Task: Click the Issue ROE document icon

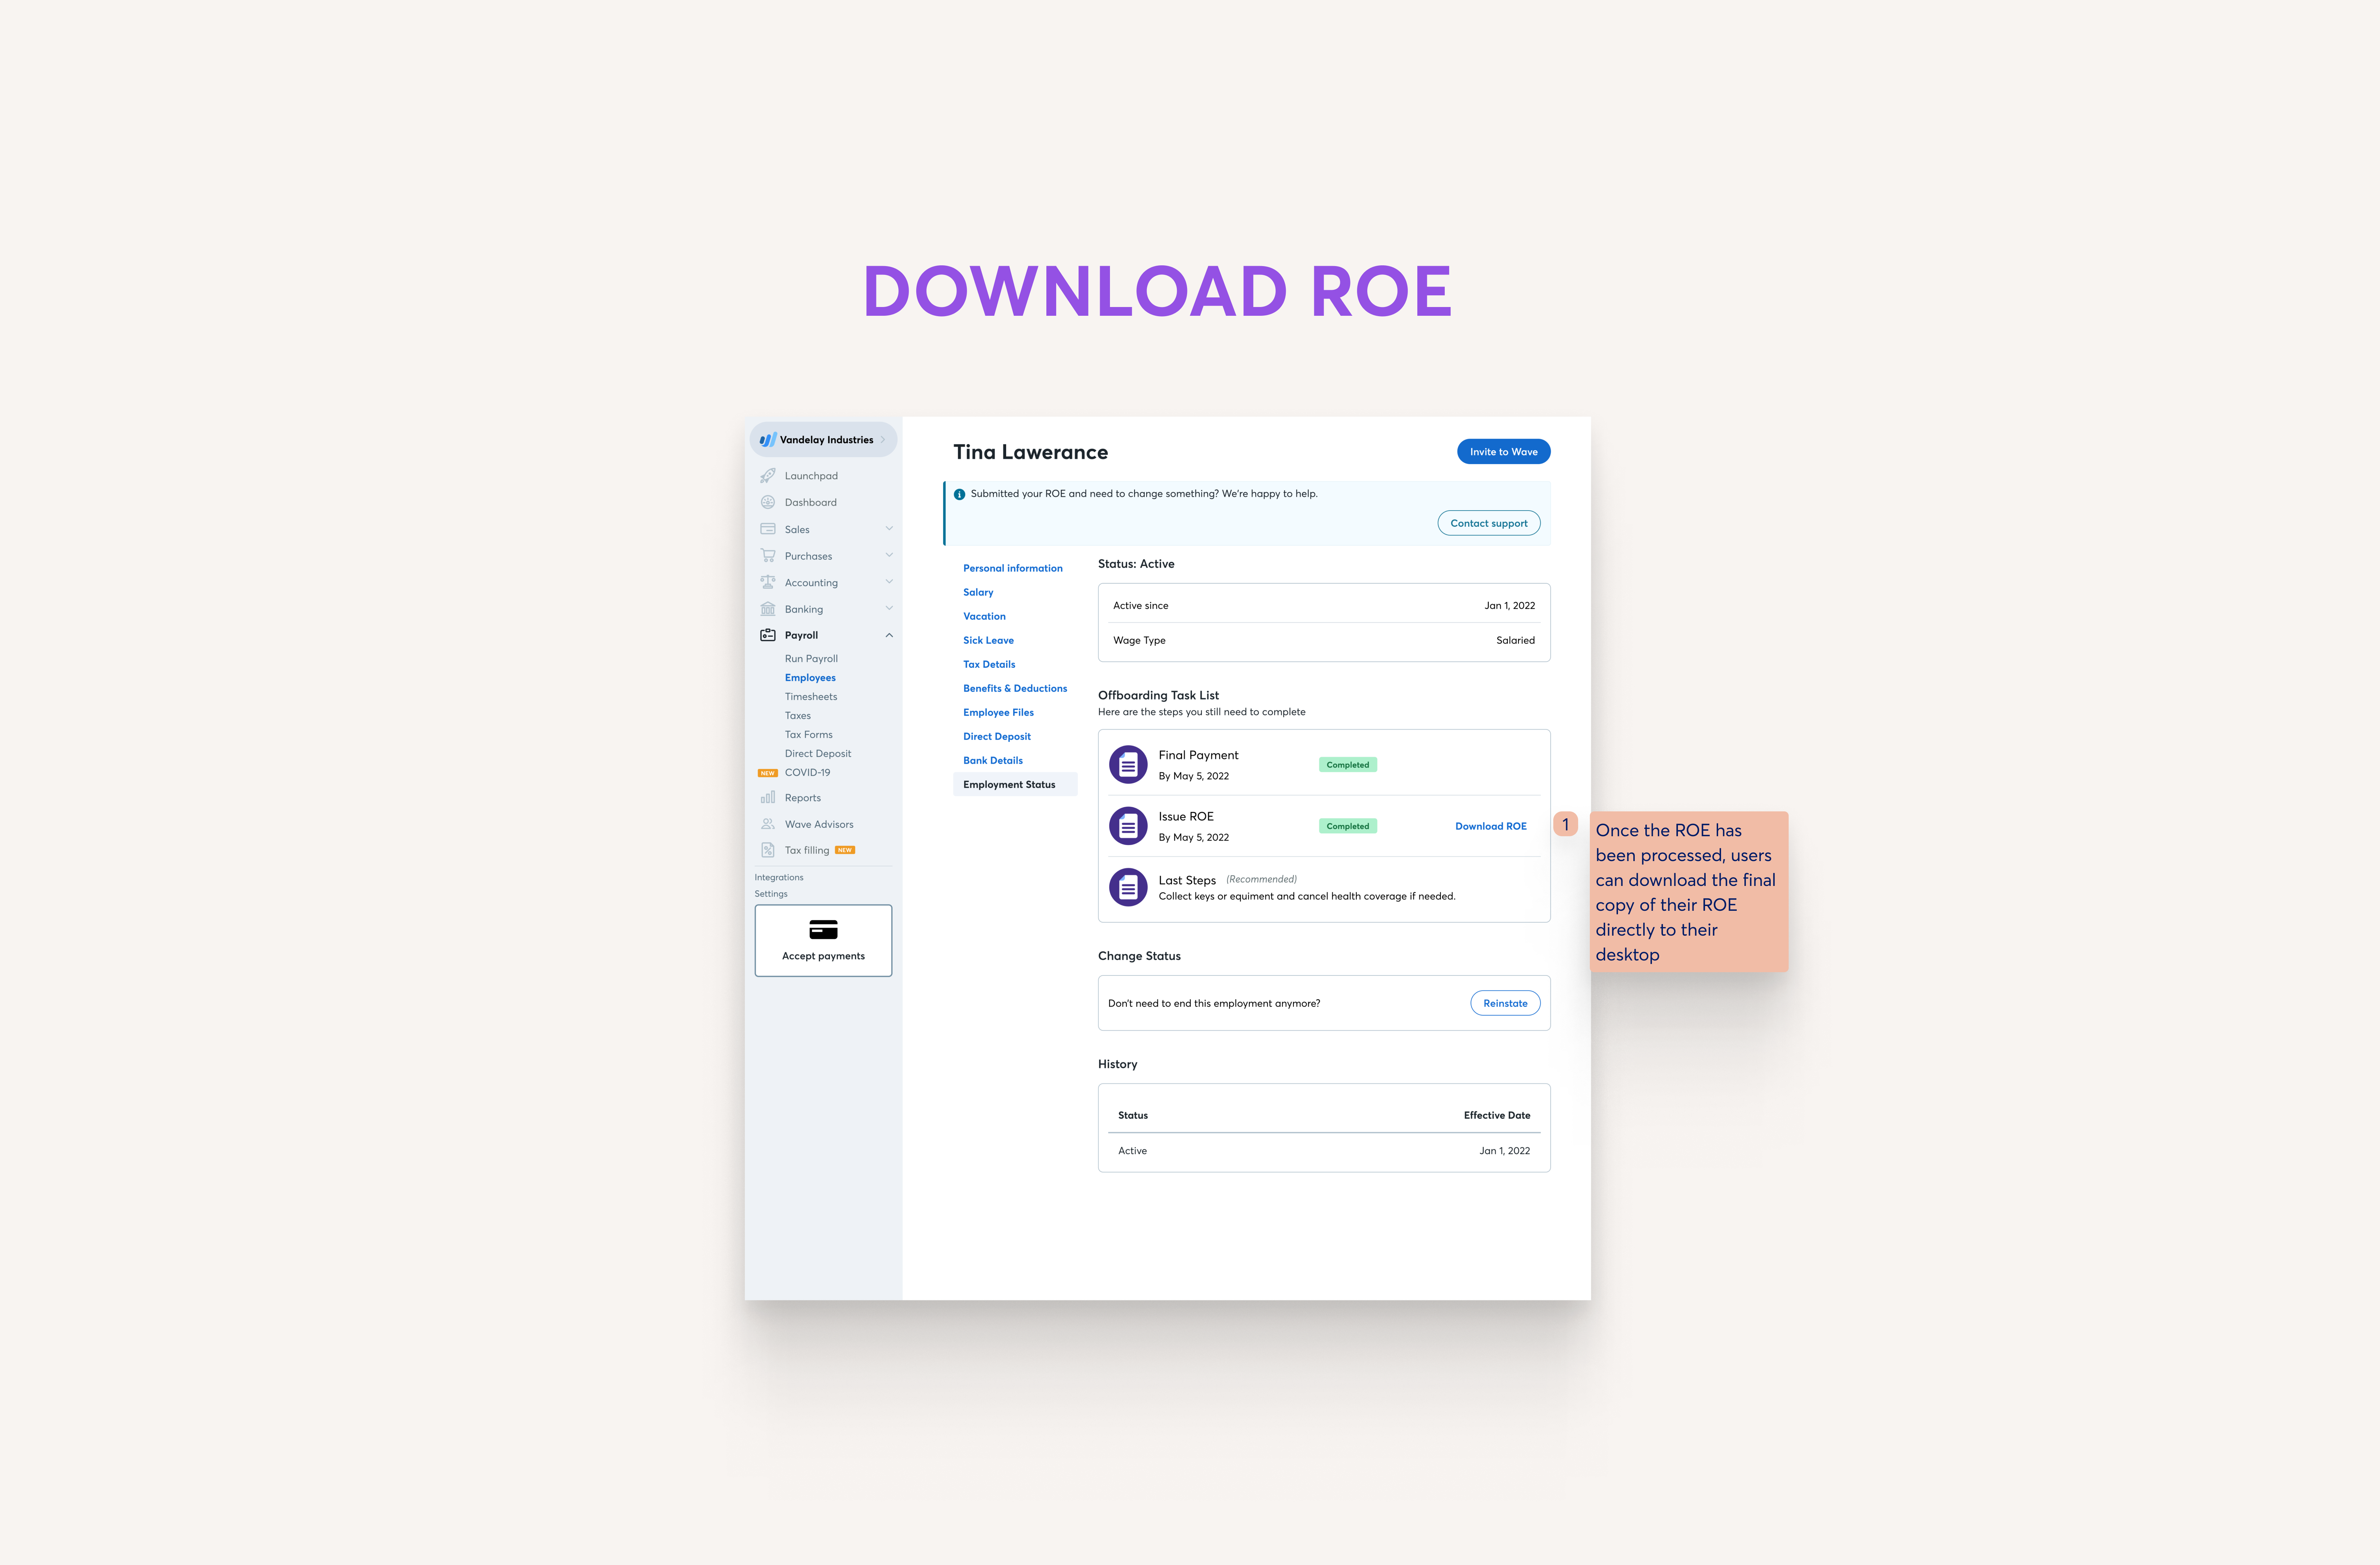Action: click(x=1128, y=826)
